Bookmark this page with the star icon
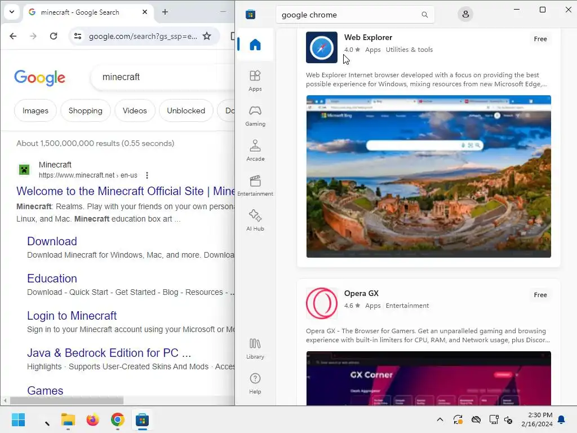The image size is (577, 433). 207,36
